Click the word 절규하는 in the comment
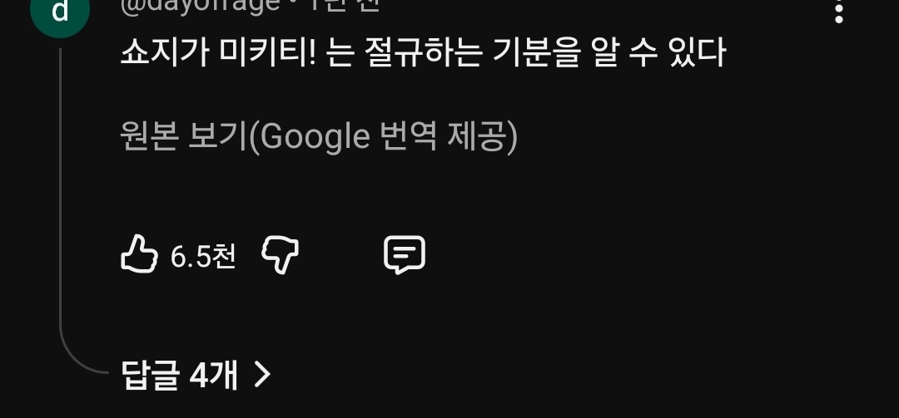Viewport: 899px width, 418px height. [x=423, y=52]
